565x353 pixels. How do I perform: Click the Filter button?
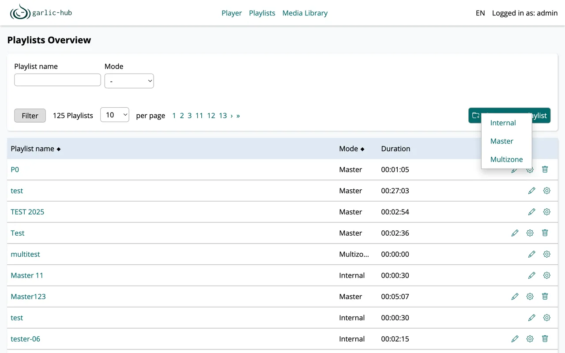[30, 116]
